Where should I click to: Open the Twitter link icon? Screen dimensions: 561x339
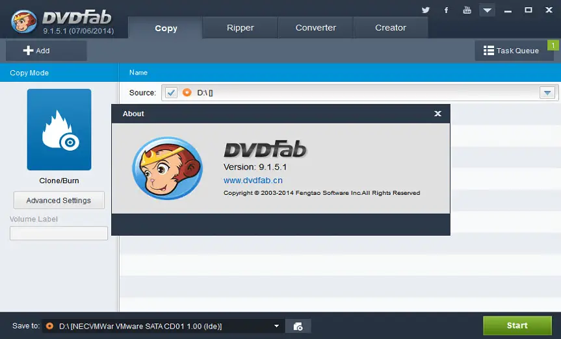pos(425,10)
